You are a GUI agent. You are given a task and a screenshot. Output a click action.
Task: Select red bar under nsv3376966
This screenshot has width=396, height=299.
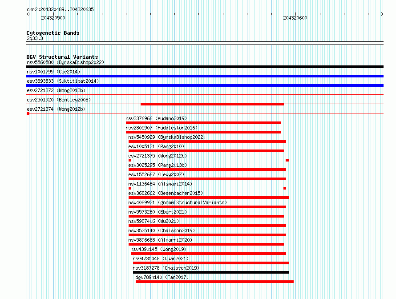[203, 123]
